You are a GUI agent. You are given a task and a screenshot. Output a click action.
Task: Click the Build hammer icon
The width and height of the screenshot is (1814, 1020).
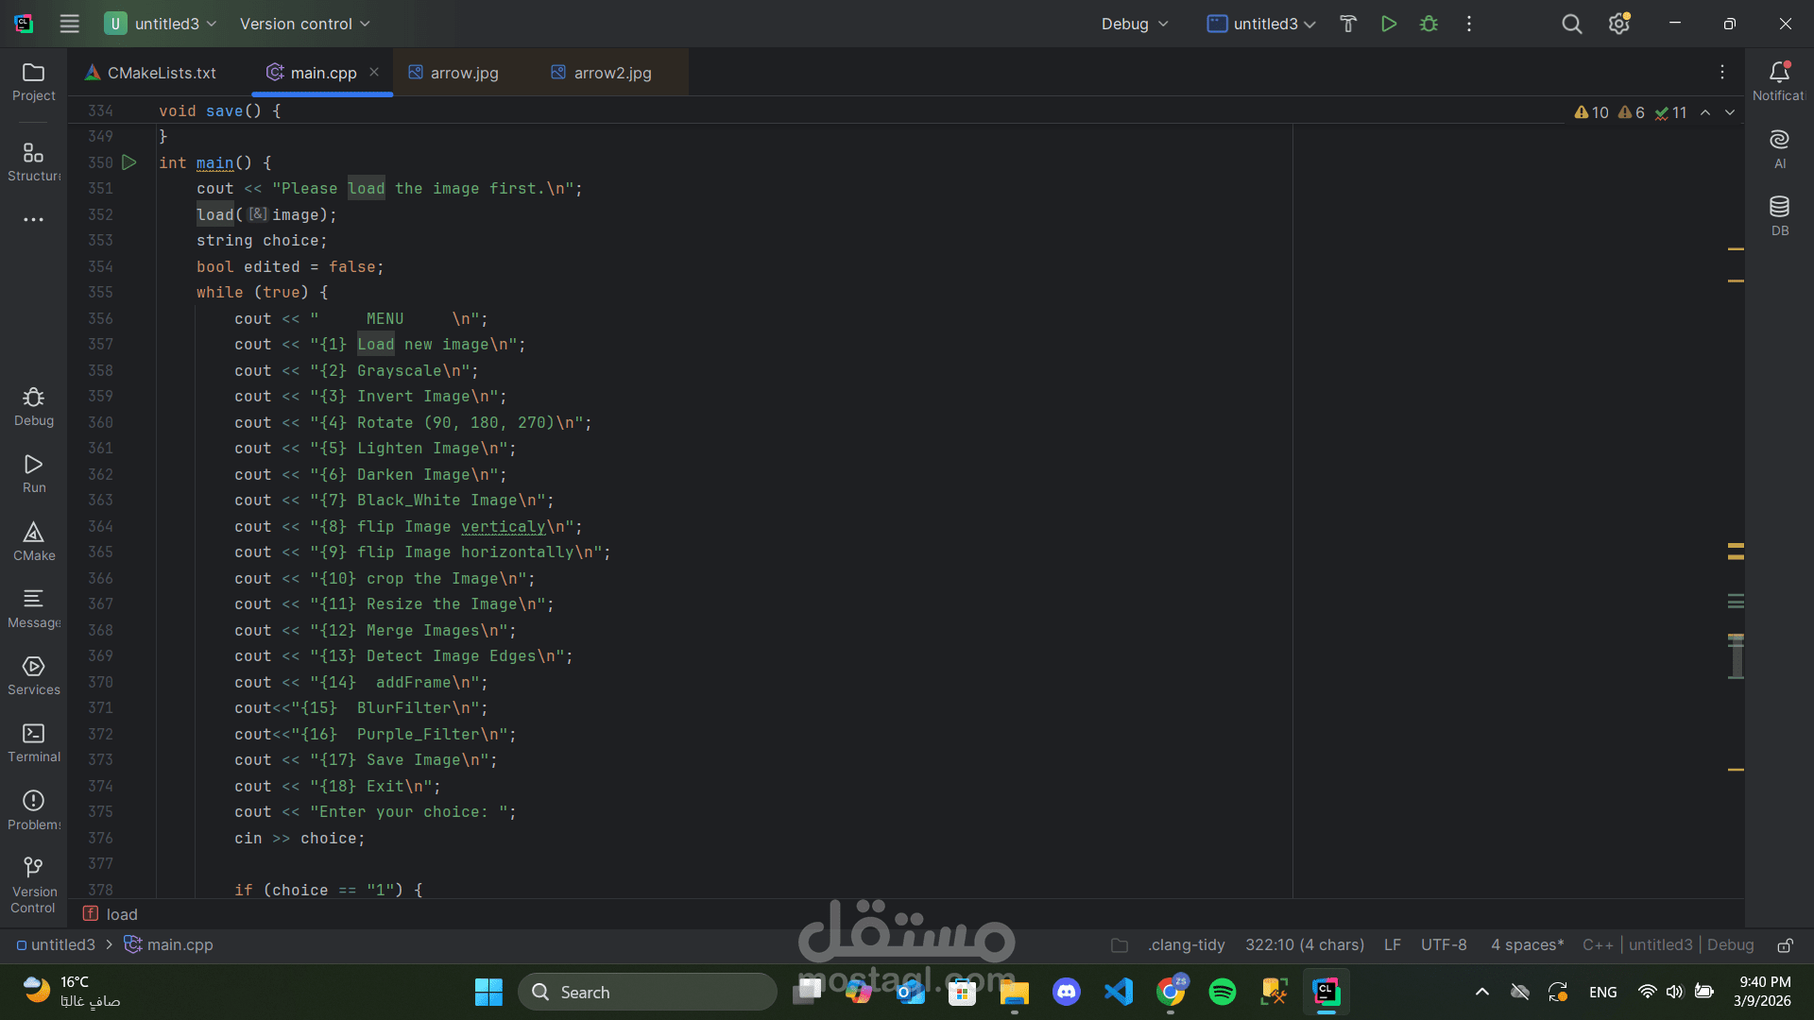click(1348, 24)
